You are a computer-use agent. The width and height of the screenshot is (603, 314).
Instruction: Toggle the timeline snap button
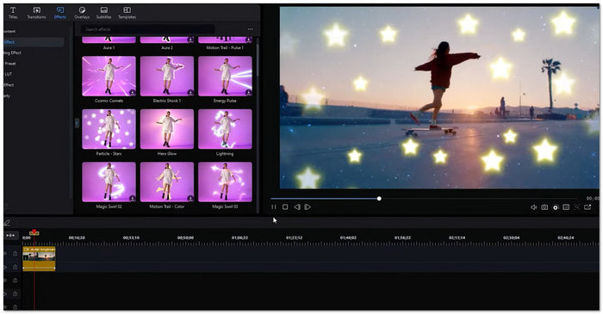[x=10, y=235]
